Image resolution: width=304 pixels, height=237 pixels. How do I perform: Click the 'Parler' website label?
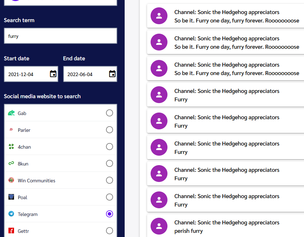(24, 130)
